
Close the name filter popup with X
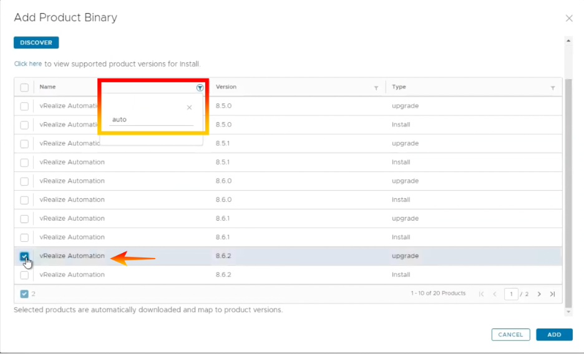(x=189, y=107)
